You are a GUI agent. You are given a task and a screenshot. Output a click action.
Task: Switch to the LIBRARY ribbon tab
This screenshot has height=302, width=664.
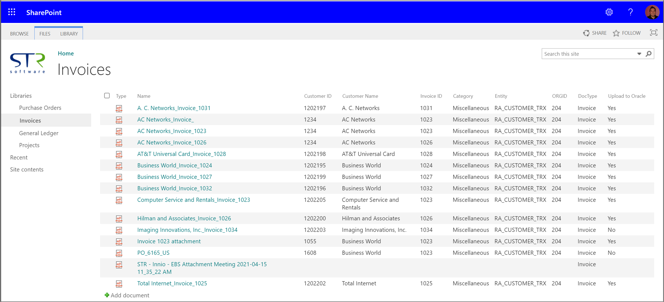click(x=69, y=34)
